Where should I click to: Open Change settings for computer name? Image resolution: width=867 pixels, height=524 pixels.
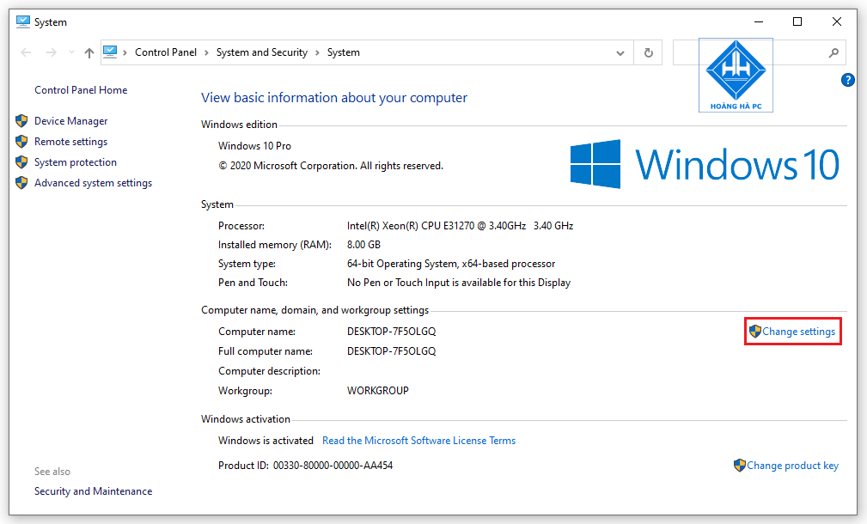click(797, 331)
